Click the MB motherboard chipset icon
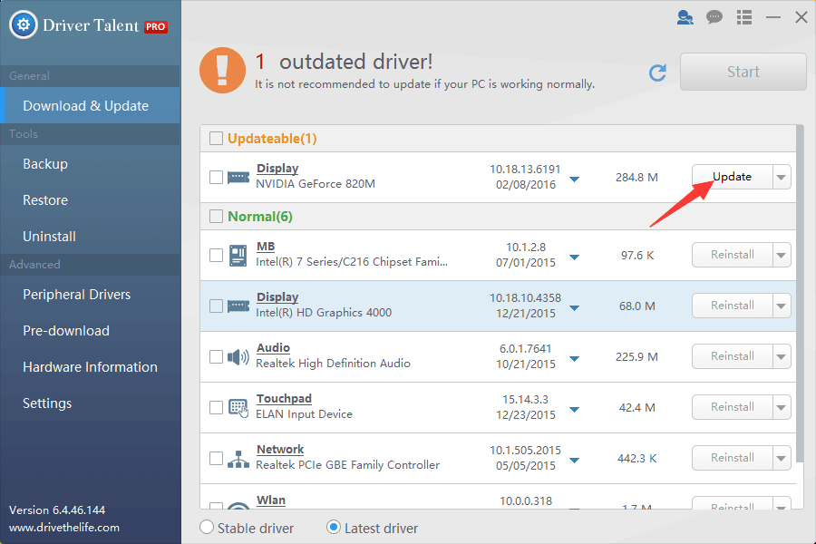Viewport: 816px width, 544px height. (238, 255)
